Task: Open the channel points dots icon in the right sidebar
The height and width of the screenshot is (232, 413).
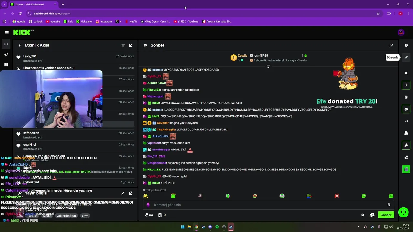Action: pos(406,157)
